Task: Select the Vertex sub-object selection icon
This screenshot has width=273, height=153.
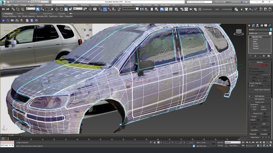Action: pyautogui.click(x=252, y=65)
